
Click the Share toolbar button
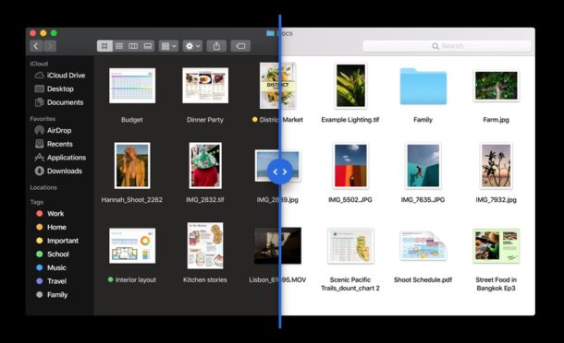[216, 46]
